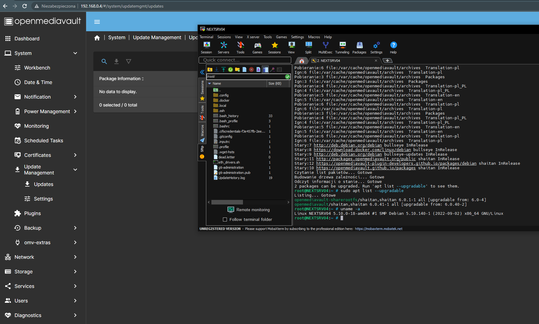Click the red delete icon in SFTP toolbar
The image size is (539, 324).
point(251,69)
